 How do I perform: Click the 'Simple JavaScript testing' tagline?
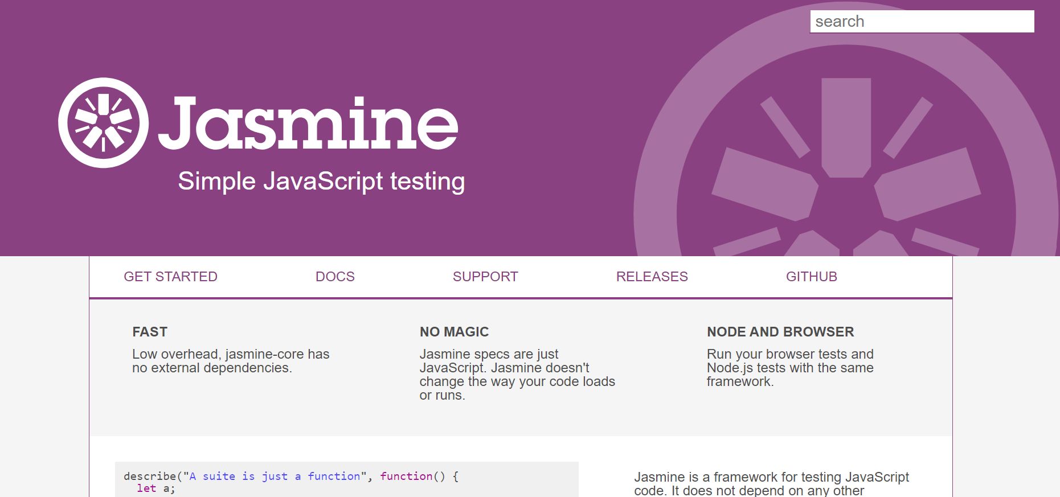point(321,182)
